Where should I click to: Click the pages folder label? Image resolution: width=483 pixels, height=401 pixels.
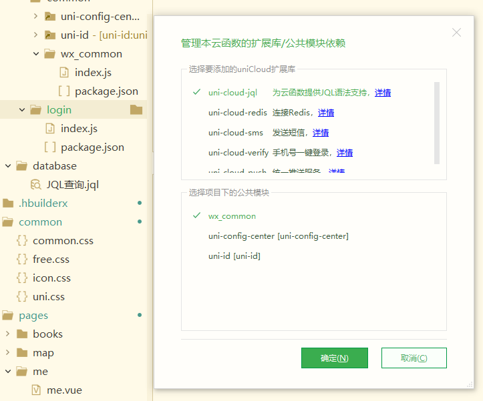coord(33,316)
